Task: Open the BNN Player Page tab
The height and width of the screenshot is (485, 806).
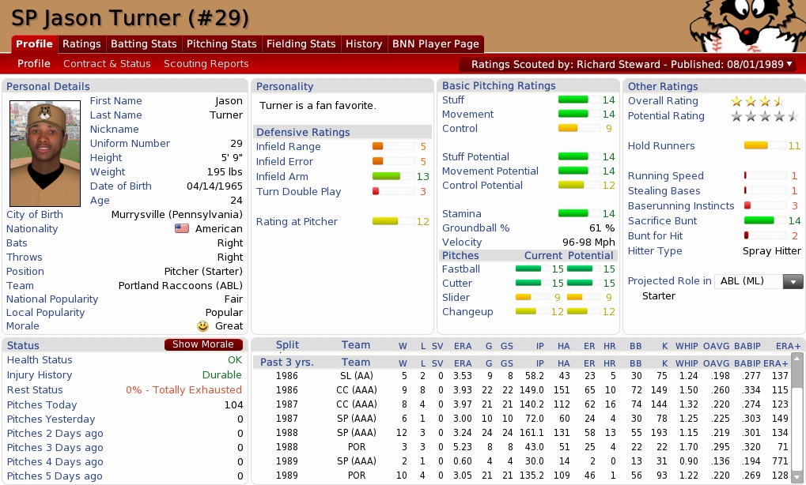Action: point(436,44)
